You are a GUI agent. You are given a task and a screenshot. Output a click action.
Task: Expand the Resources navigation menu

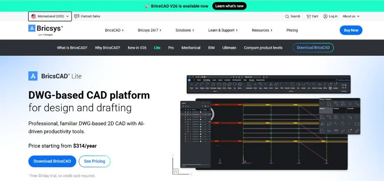coord(262,30)
